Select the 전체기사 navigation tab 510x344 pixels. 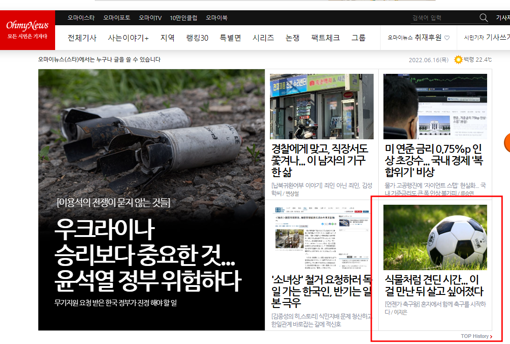point(82,38)
